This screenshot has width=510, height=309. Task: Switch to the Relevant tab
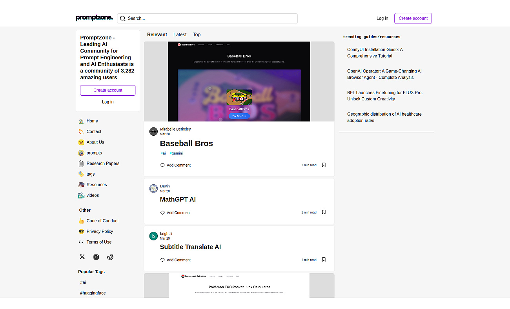(157, 35)
